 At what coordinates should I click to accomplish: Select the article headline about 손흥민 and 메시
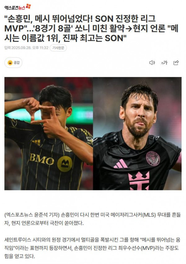pyautogui.click(x=91, y=28)
